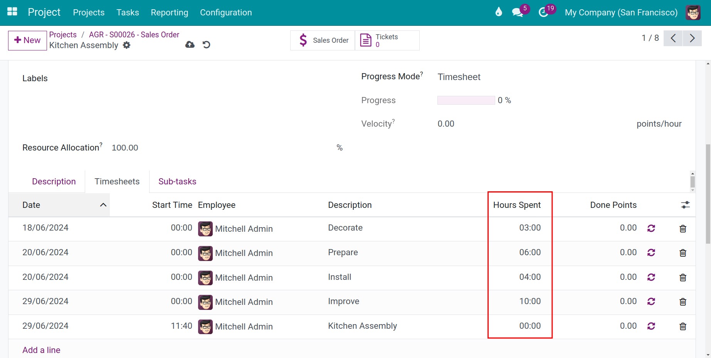Delete the Improve timesheet line
The image size is (711, 358).
[683, 302]
